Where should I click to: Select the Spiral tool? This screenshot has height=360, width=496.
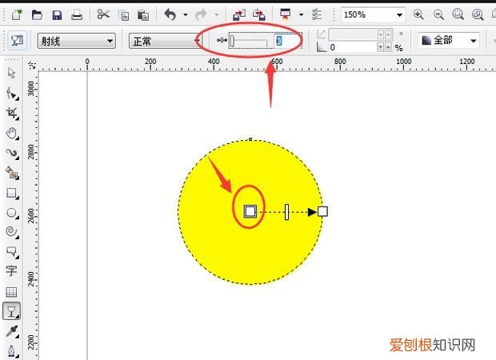click(12, 232)
